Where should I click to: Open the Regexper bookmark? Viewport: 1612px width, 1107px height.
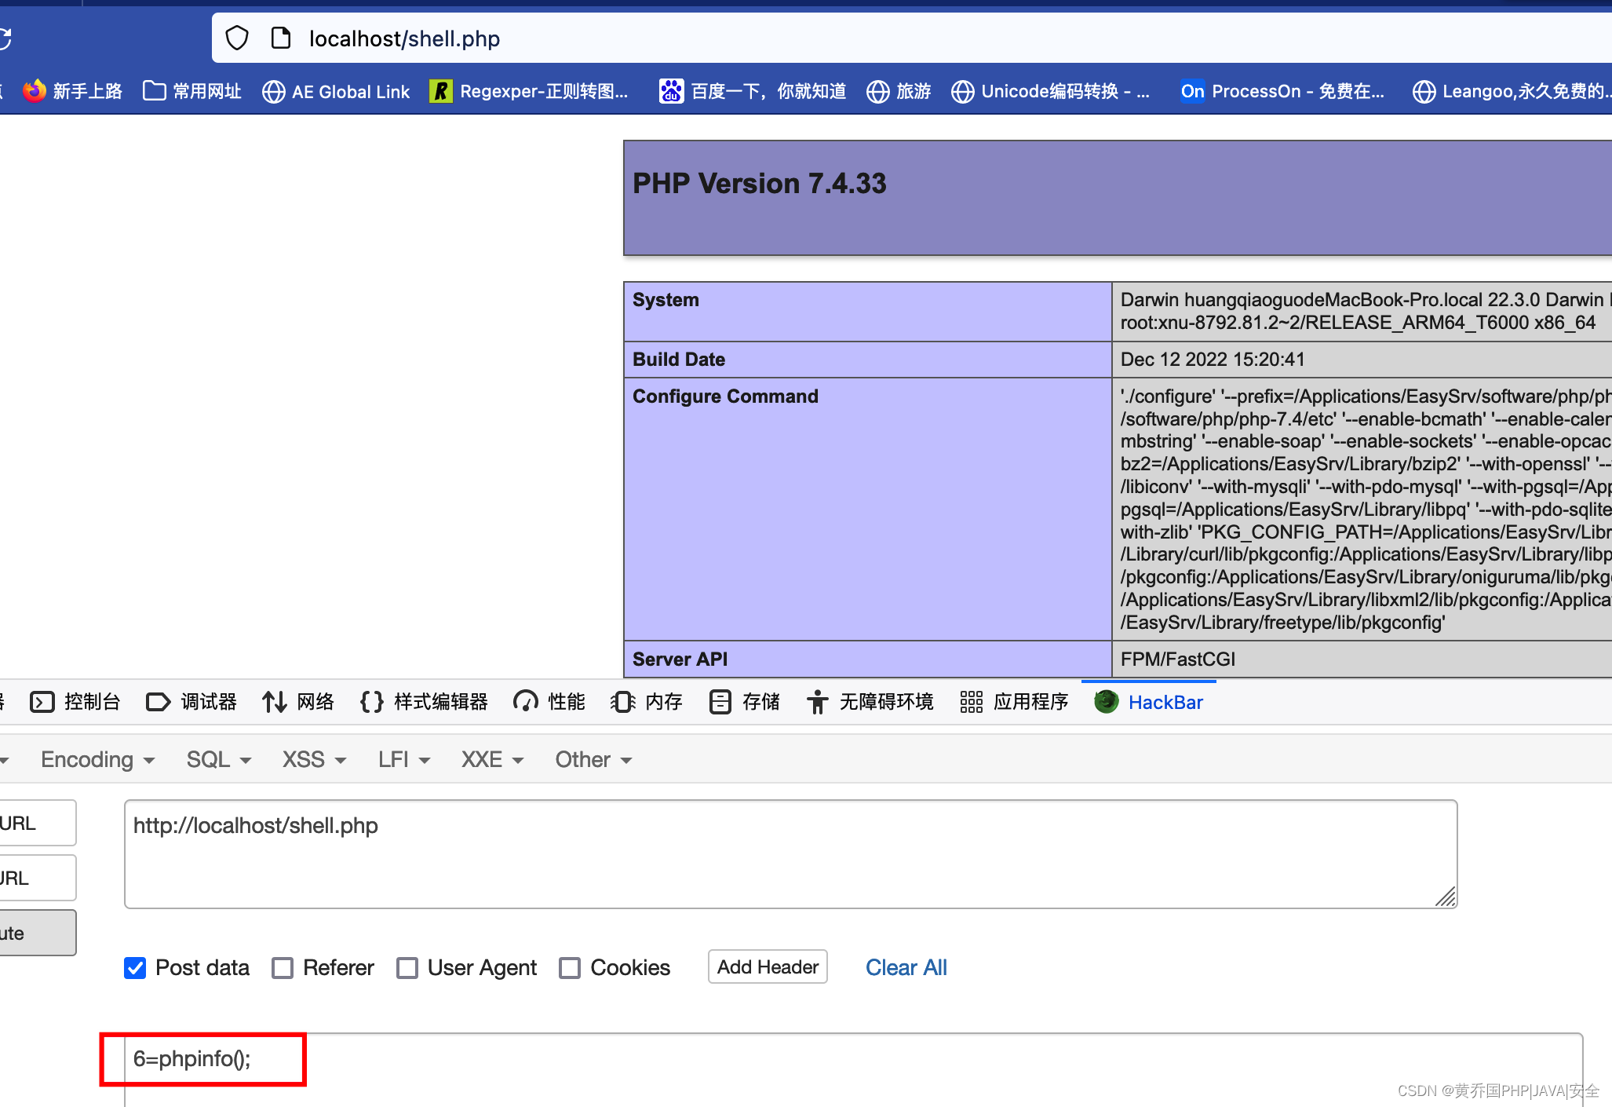(529, 91)
